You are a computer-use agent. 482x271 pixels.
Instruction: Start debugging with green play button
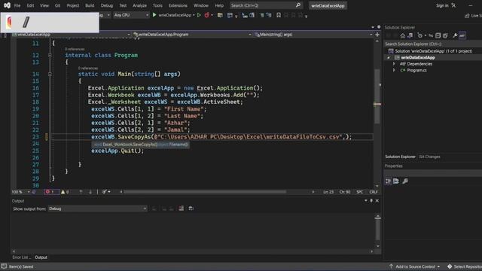(x=154, y=15)
